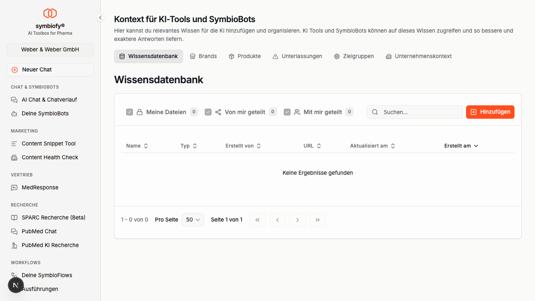The width and height of the screenshot is (535, 301).
Task: Click the Hinzufügen button
Action: tap(490, 112)
